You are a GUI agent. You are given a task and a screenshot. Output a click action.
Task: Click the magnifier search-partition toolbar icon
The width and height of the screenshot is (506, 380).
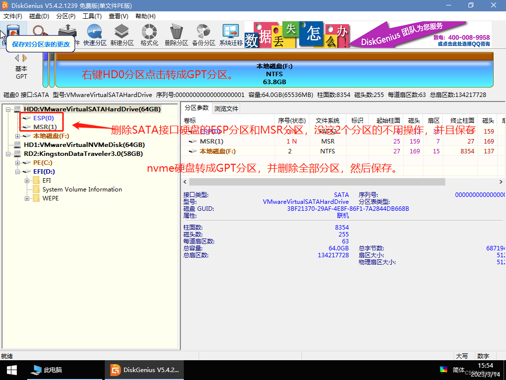point(41,31)
